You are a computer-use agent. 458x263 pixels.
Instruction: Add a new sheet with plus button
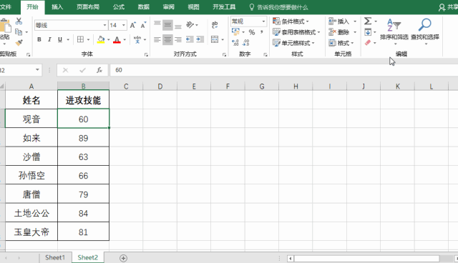123,258
